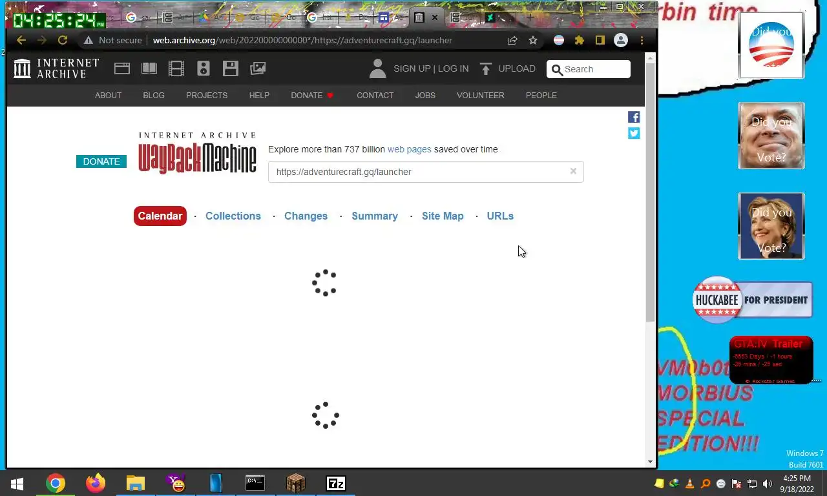Reload the page in Chrome
The image size is (827, 496).
(x=63, y=40)
